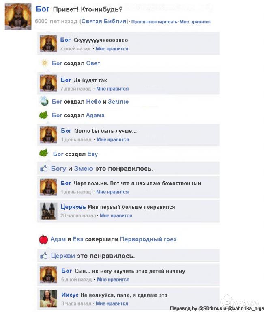Image resolution: width=264 pixels, height=312 pixels.
Task: Like Церковь's comment 'Мне первый больше понравился'
Action: 116,215
